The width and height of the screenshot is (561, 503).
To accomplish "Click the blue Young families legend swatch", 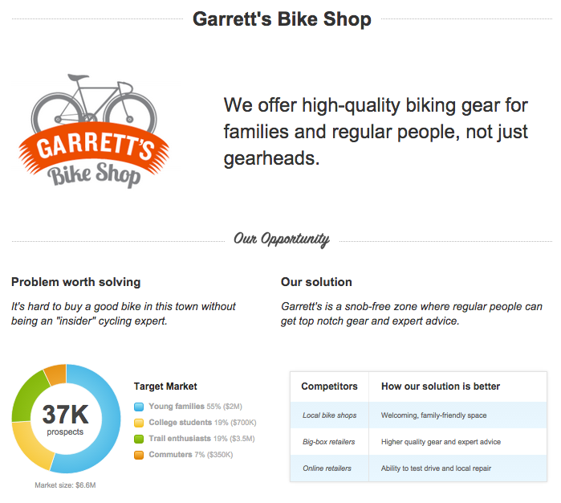I will (139, 407).
